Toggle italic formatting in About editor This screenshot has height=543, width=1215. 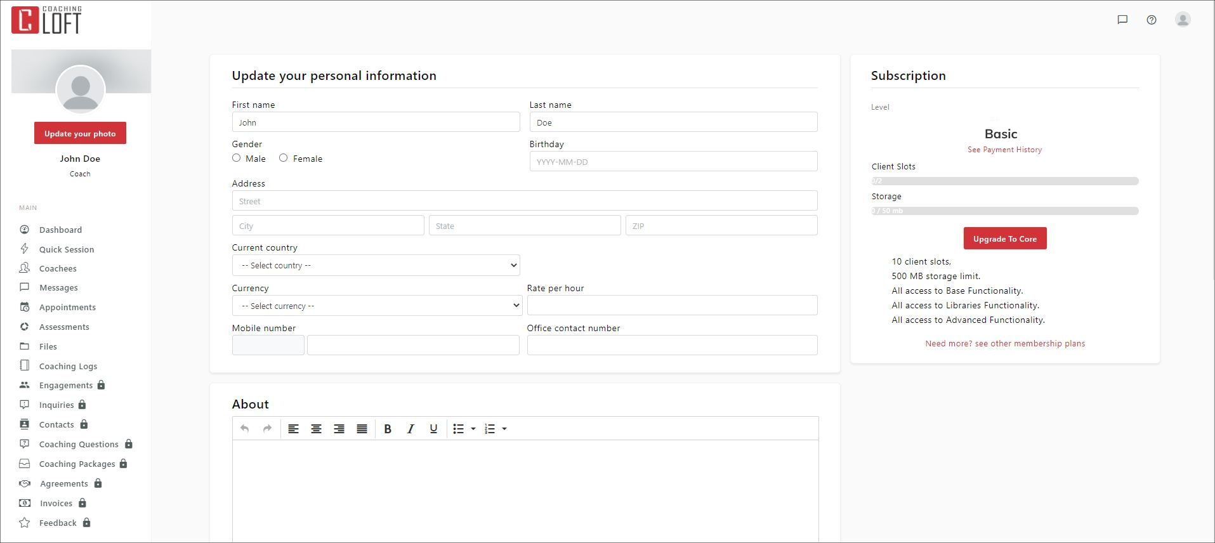point(410,429)
